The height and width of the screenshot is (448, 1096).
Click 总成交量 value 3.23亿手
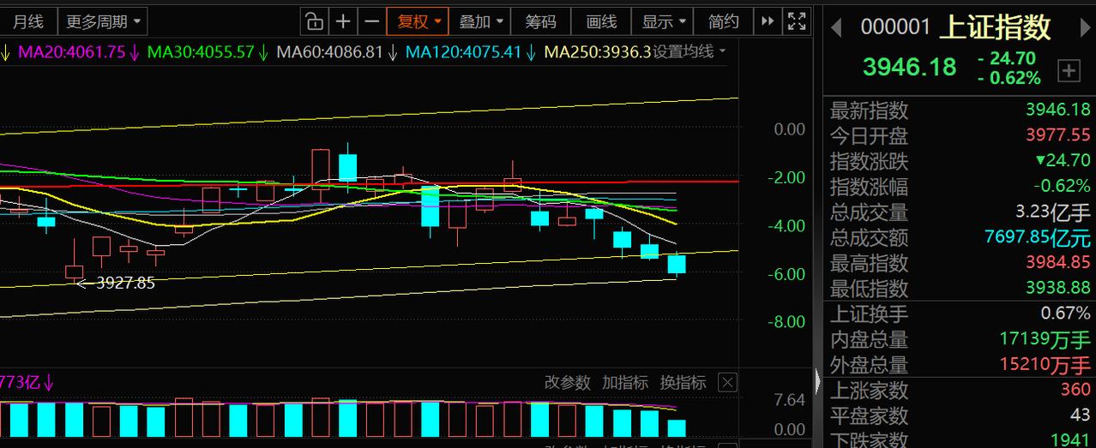(x=1052, y=212)
